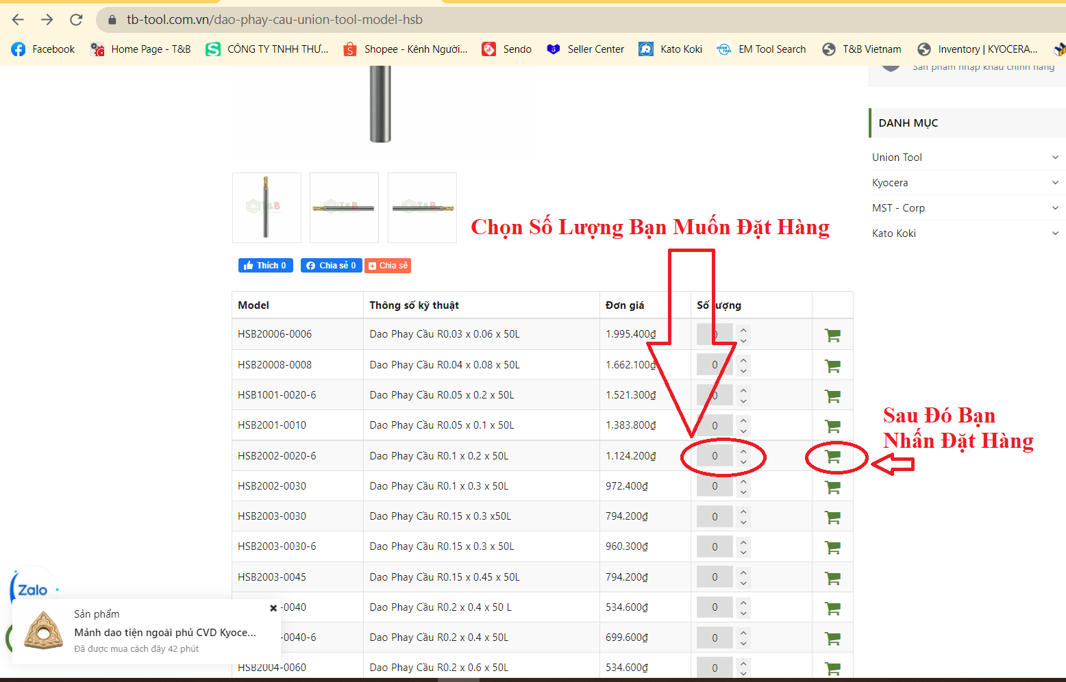This screenshot has width=1066, height=682.
Task: Add HSB20008-0008 to cart
Action: coord(832,366)
